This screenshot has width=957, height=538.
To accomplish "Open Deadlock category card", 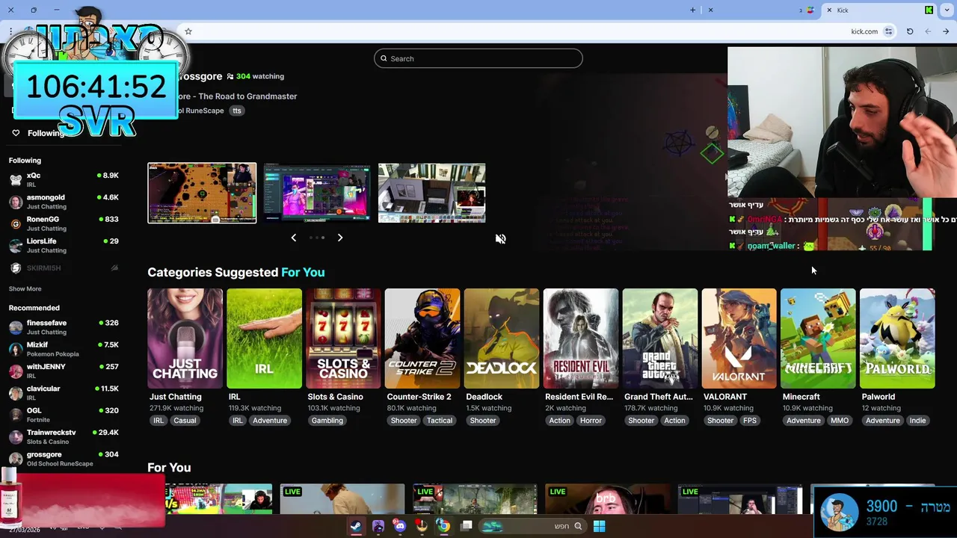I will click(x=501, y=338).
